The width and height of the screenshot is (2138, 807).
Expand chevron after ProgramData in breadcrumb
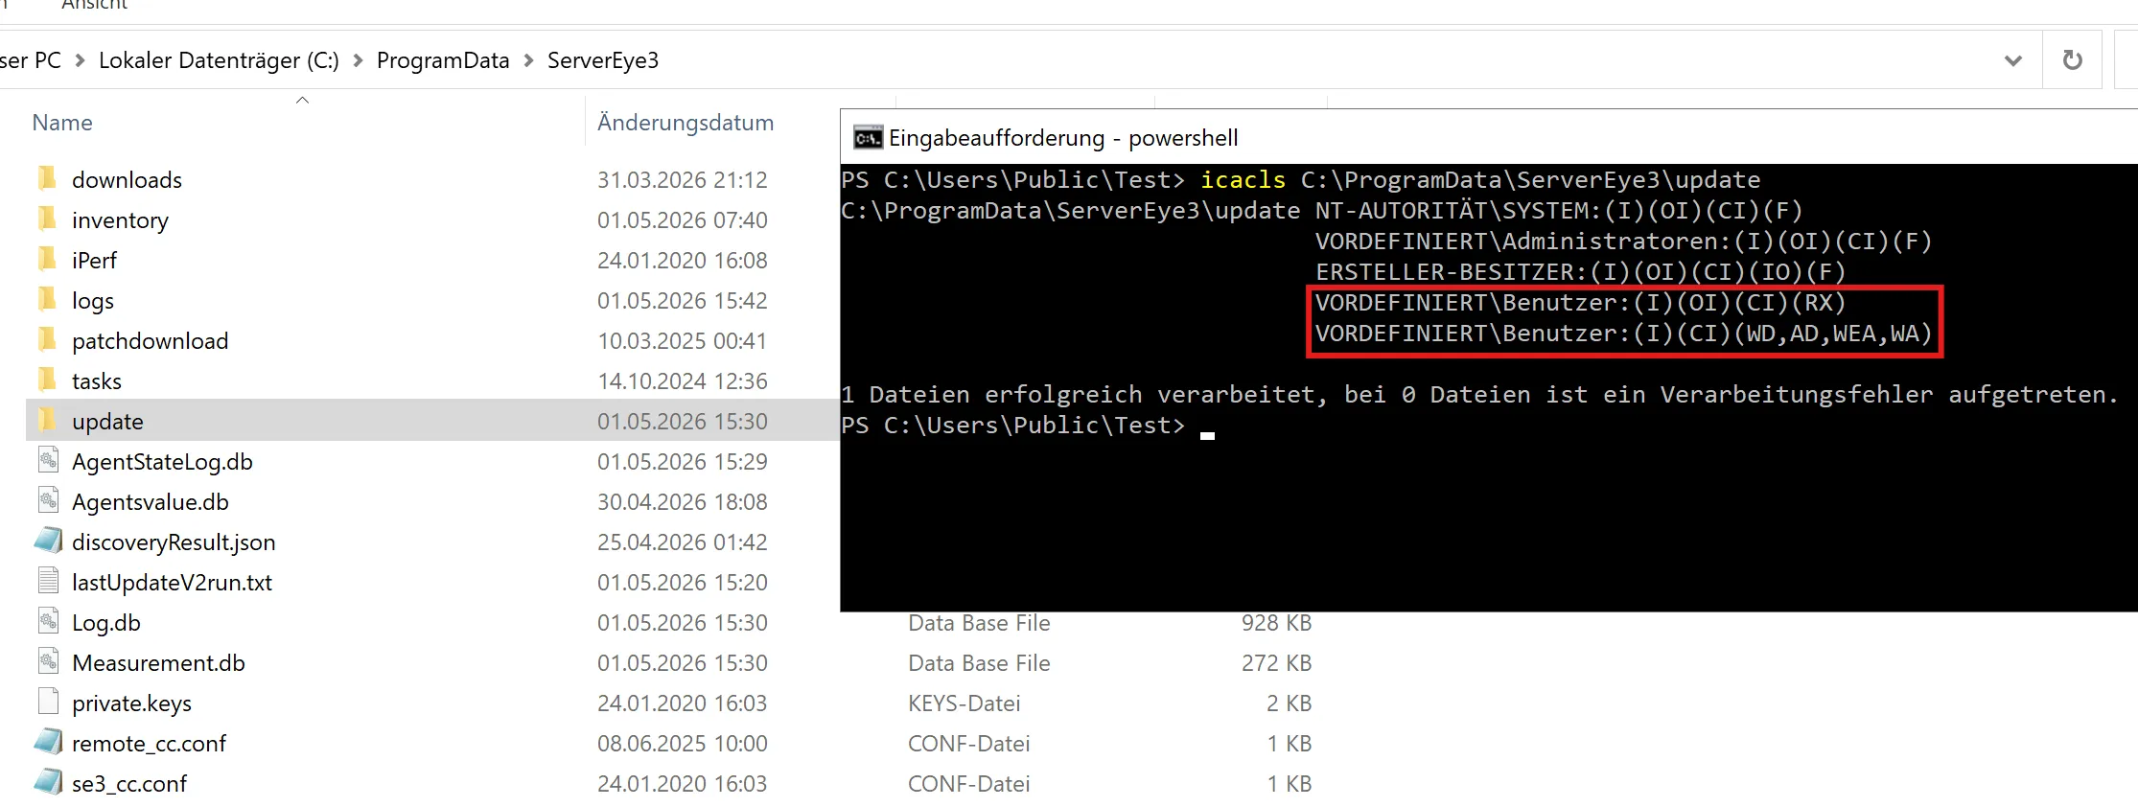pos(528,60)
